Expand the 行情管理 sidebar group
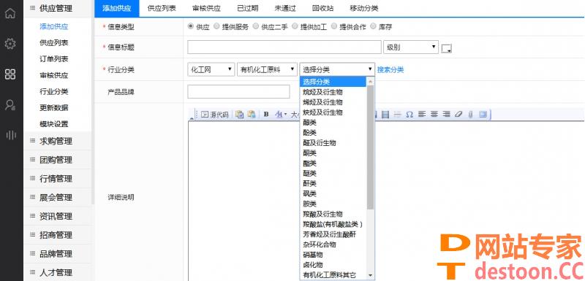This screenshot has width=585, height=281. click(x=57, y=179)
